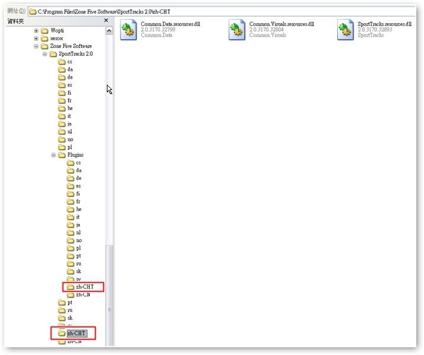Click the Plugins folder icon
The width and height of the screenshot is (424, 355).
(x=62, y=155)
